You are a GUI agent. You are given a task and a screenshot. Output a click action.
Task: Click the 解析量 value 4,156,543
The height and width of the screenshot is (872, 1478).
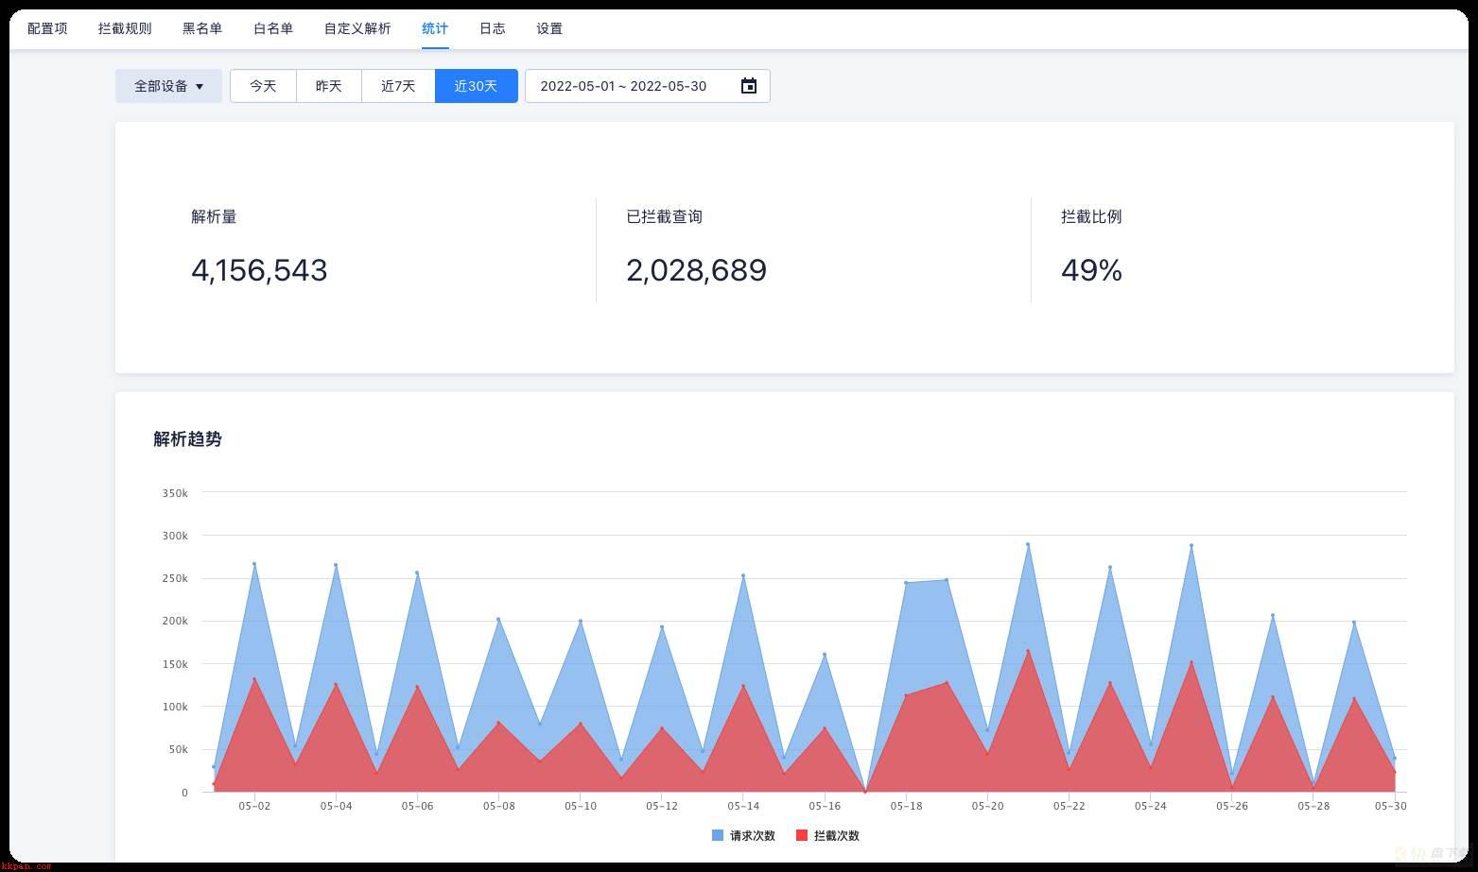coord(259,270)
